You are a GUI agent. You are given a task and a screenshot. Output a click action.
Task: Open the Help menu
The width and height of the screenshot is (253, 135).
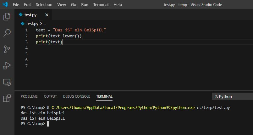(x=118, y=4)
